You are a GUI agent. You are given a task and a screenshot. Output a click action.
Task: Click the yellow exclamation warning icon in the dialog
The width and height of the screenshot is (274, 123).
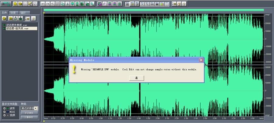pos(74,69)
